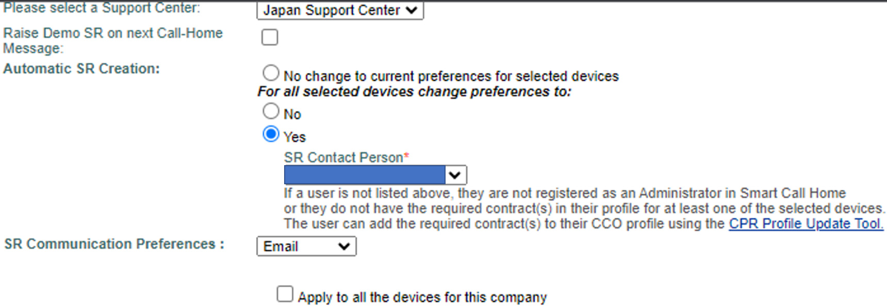Click "For all selected devices change preferences to" heading
The height and width of the screenshot is (306, 887).
414,92
